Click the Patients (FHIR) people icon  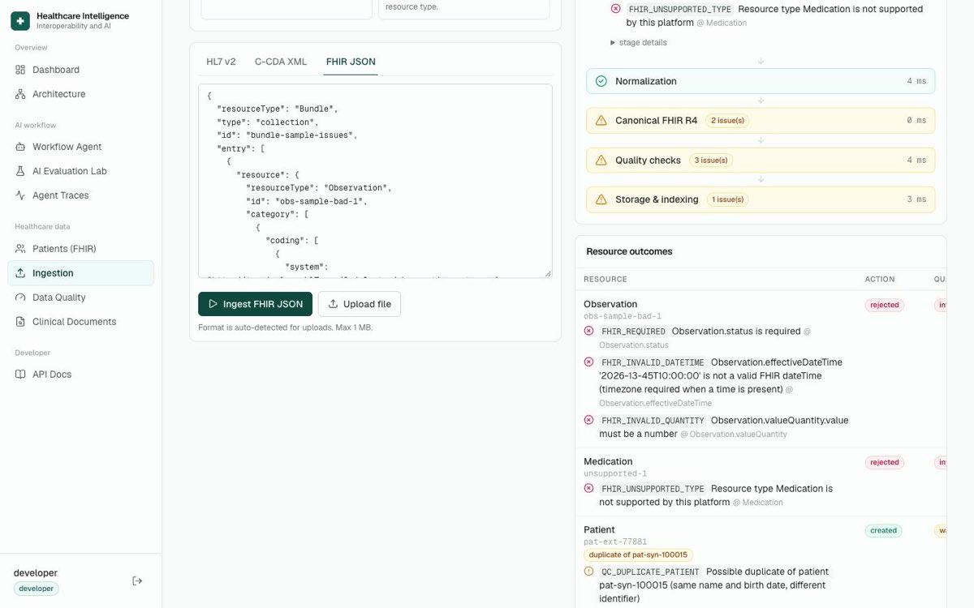[x=20, y=249]
